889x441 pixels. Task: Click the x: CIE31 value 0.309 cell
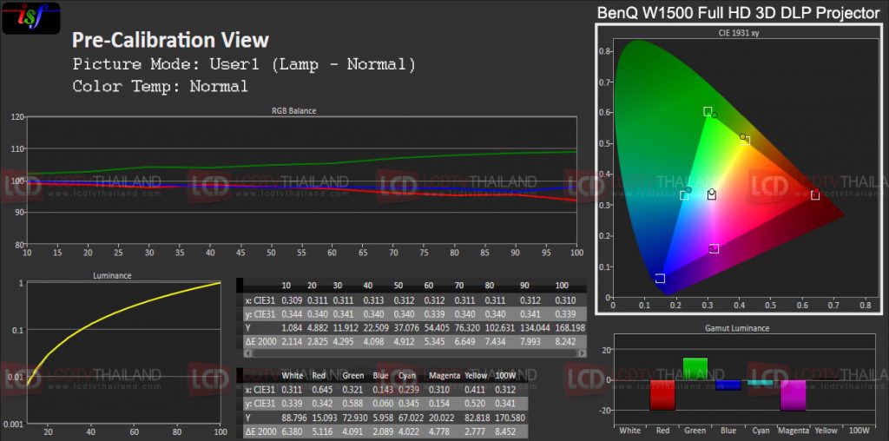291,299
